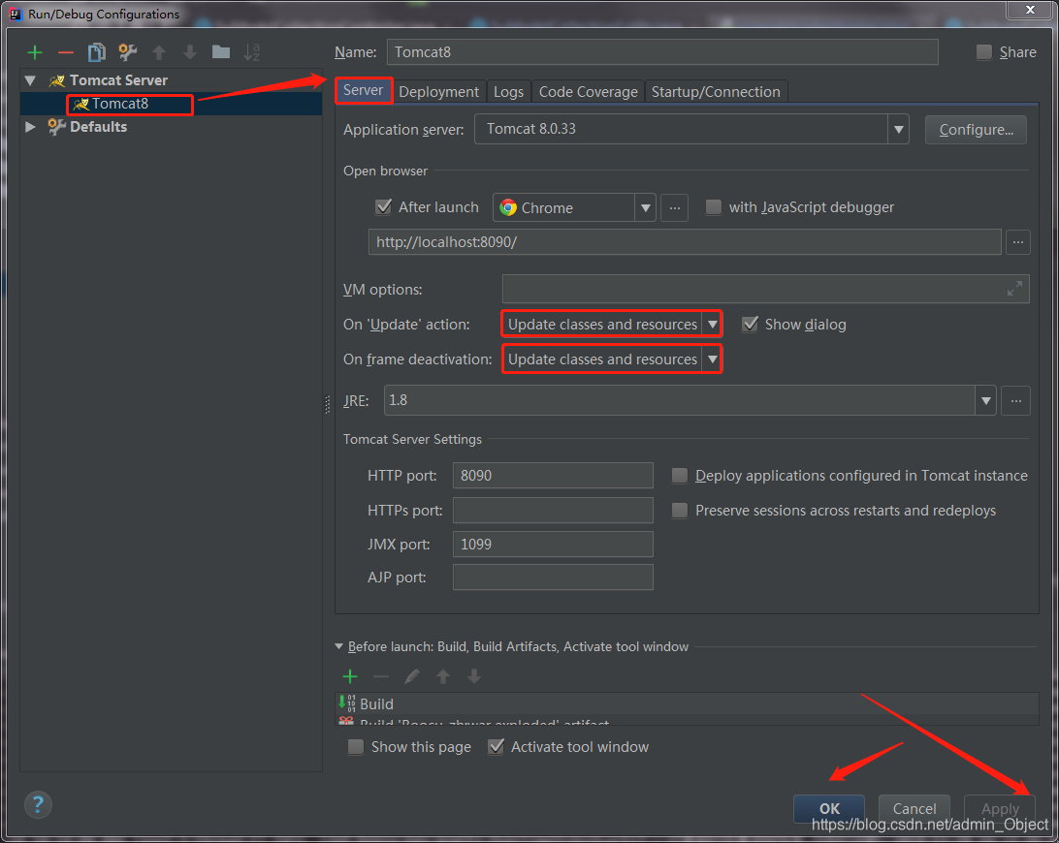Select the Build task entry in launch list
Screen dimensions: 1059x843
[x=687, y=704]
